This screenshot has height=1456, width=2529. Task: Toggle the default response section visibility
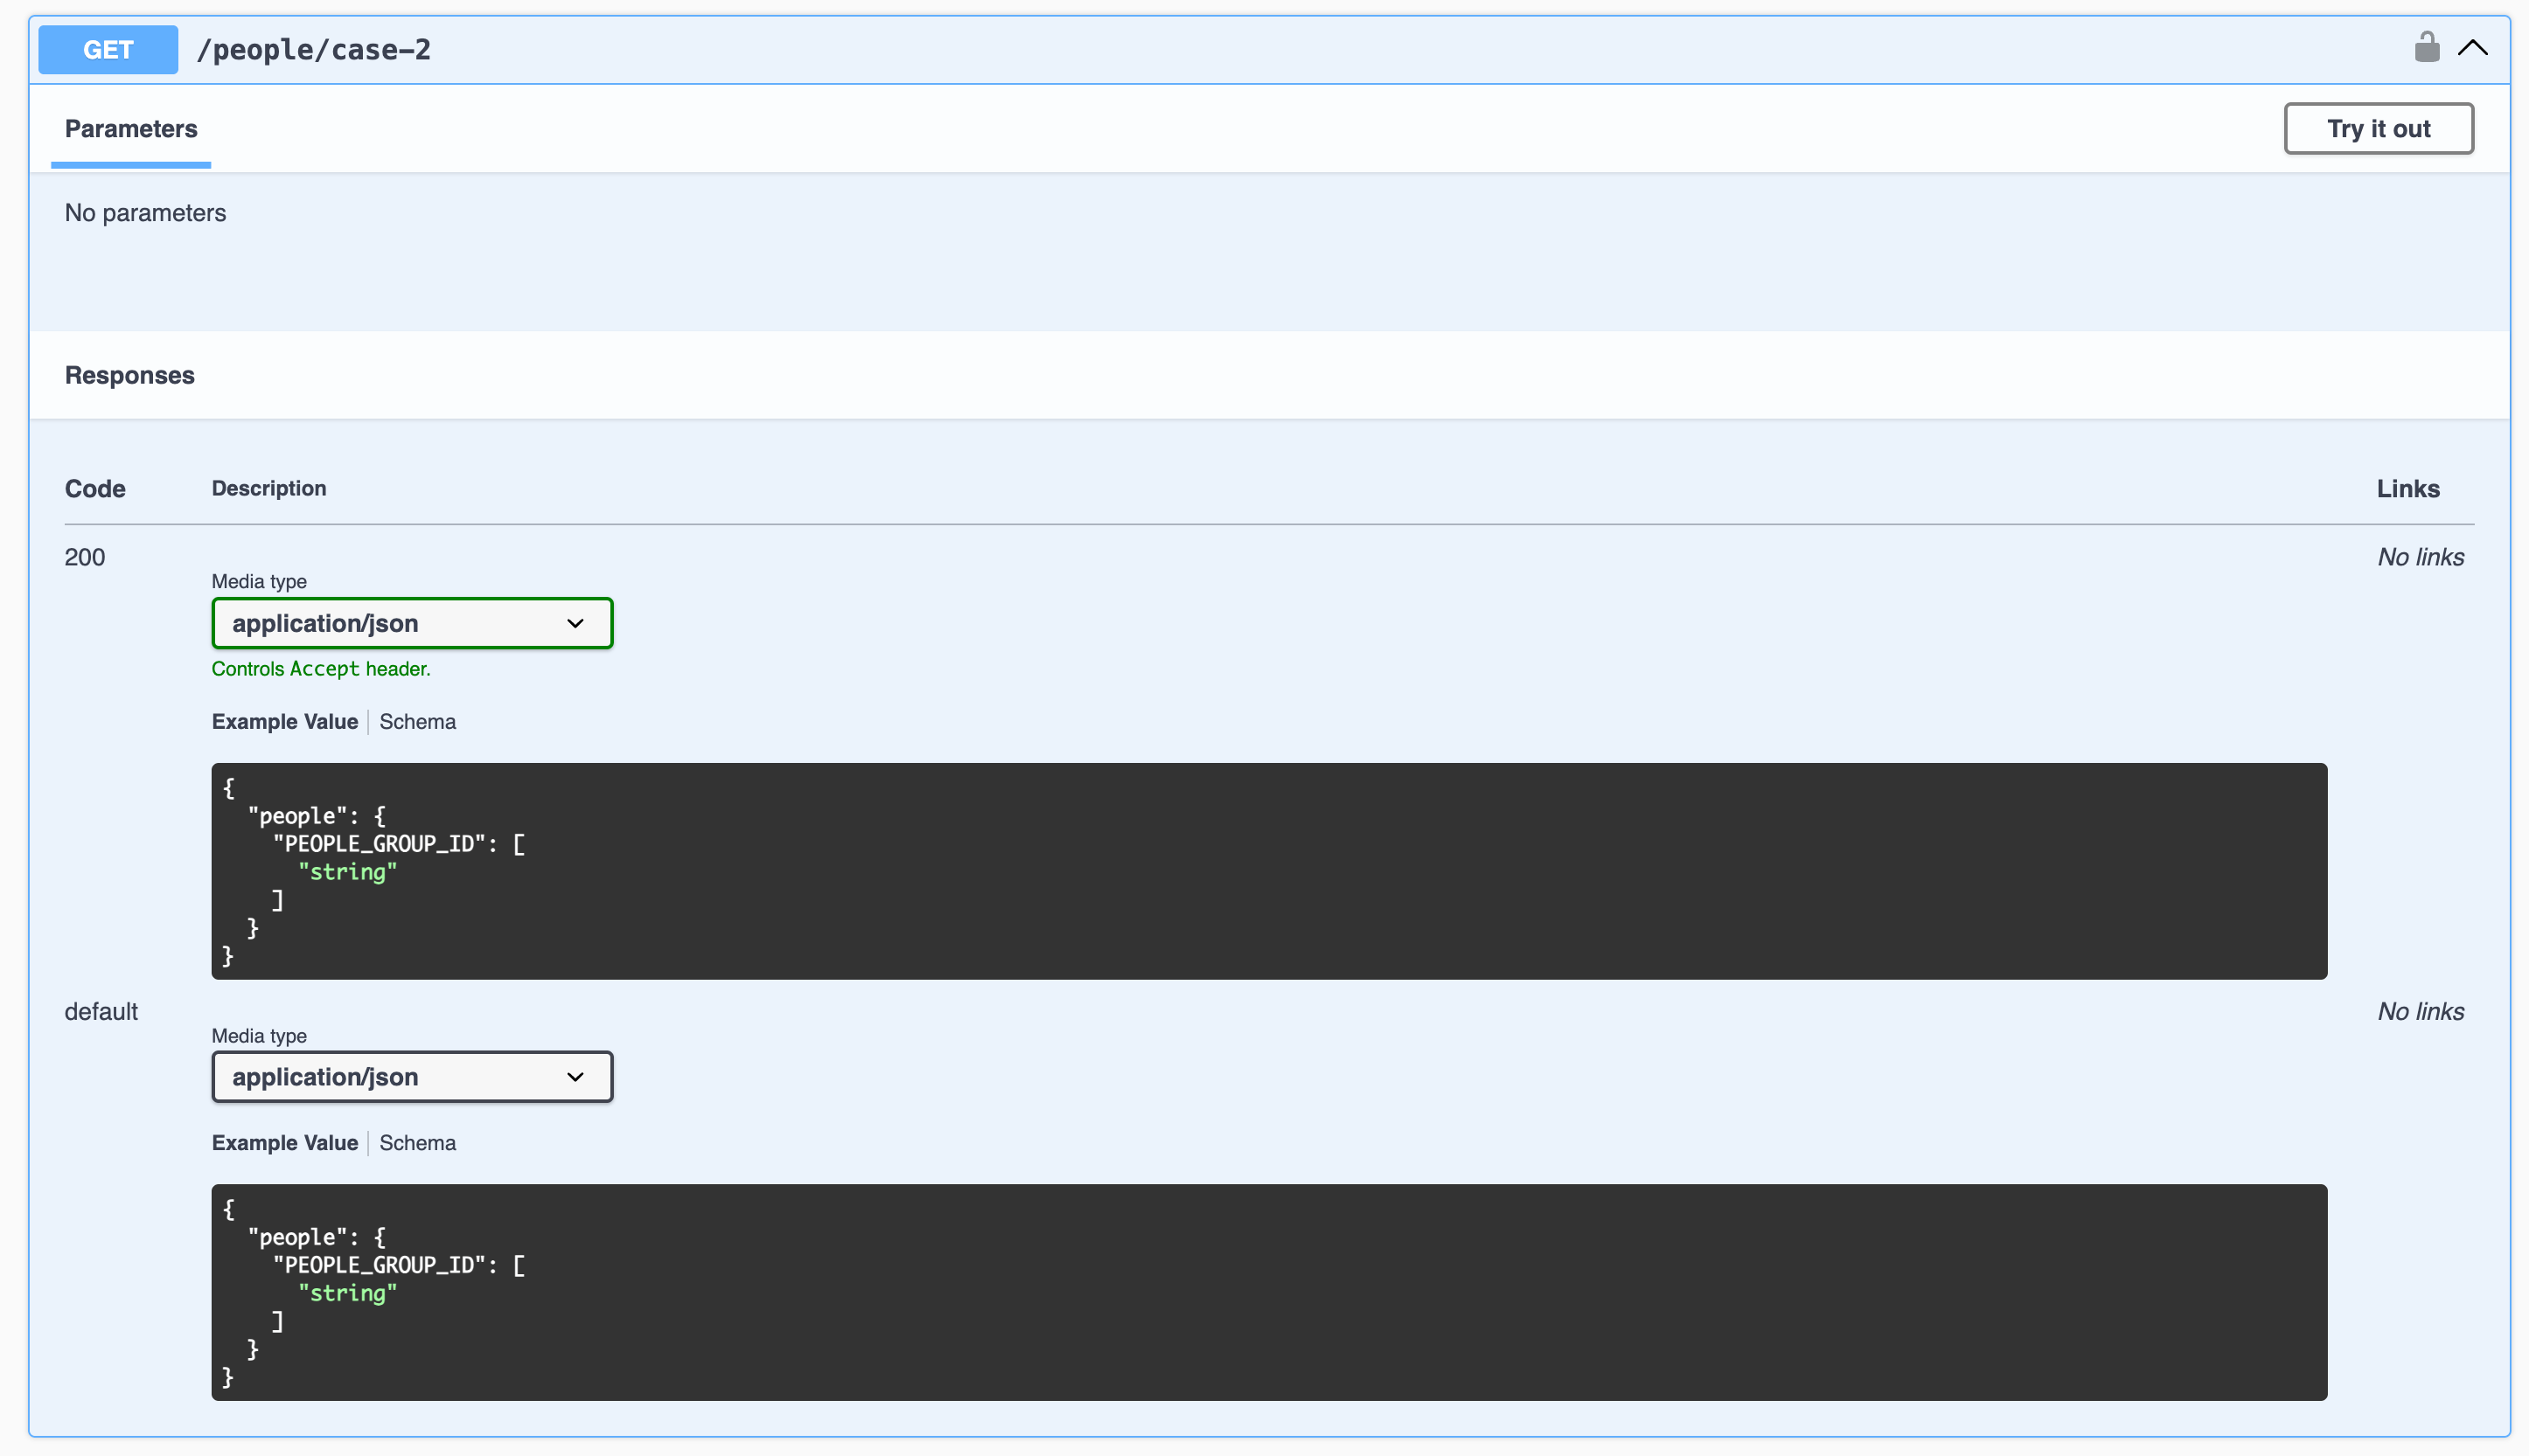click(99, 1010)
